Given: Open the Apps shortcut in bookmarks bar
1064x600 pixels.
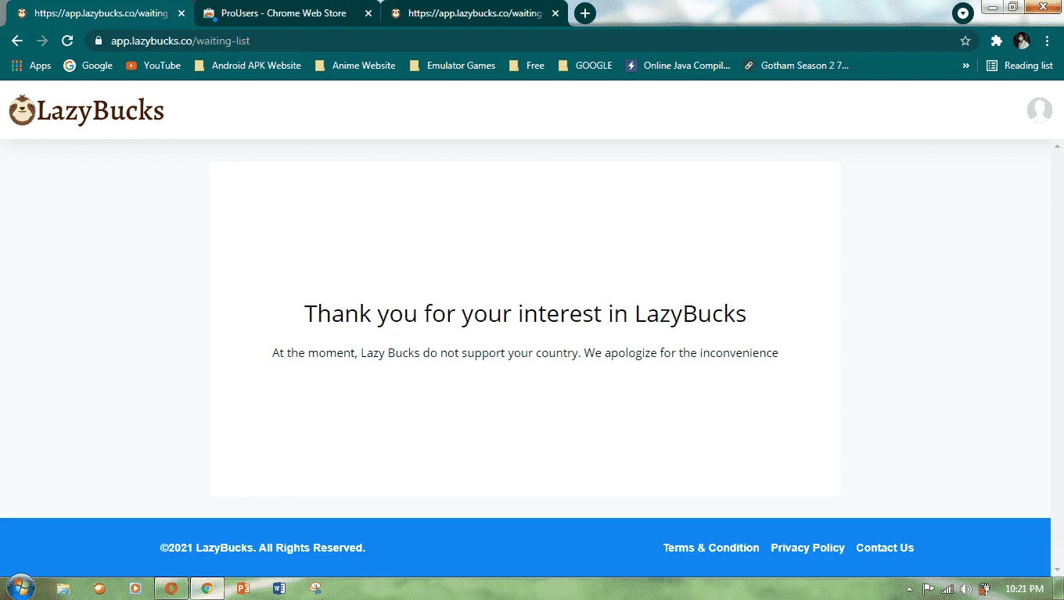Looking at the screenshot, I should tap(32, 66).
